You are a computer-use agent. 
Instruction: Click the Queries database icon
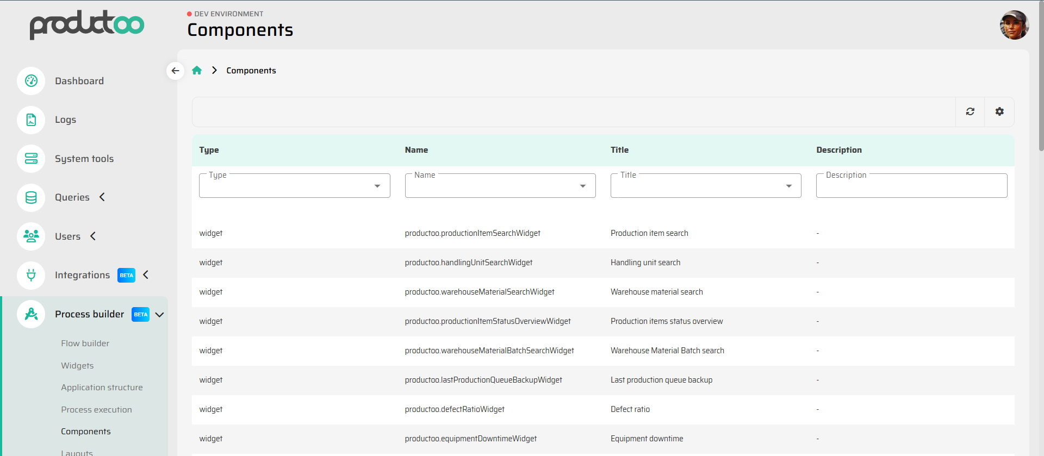pos(31,198)
